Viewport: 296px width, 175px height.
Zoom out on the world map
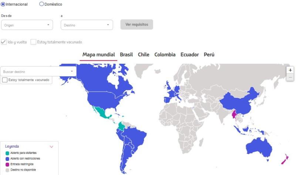tap(290, 77)
